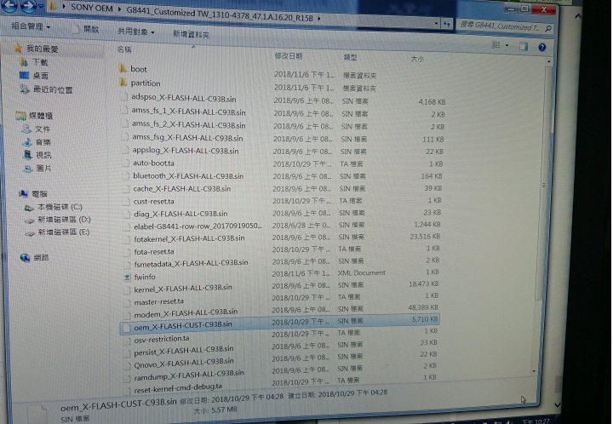Open Pictures (圖片) library
Image resolution: width=613 pixels, height=424 pixels.
point(43,169)
